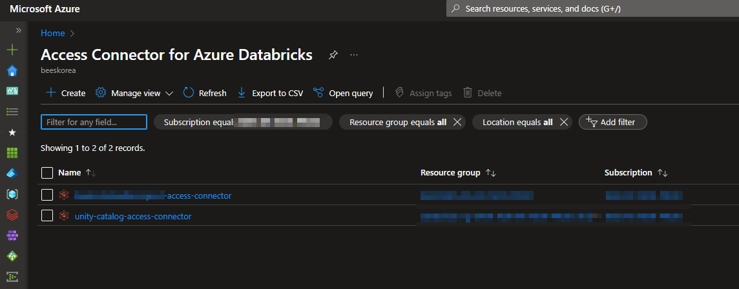This screenshot has height=289, width=739.
Task: Open the unity-catalog-access-connector link
Action: [x=133, y=217]
